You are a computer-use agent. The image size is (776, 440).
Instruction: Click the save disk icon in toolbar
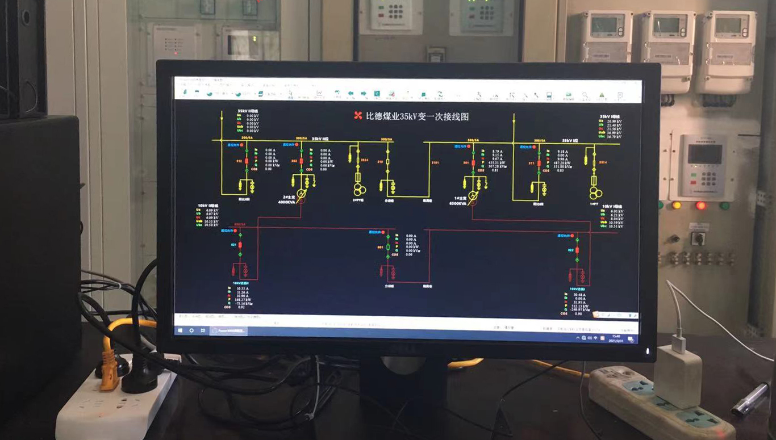click(549, 95)
